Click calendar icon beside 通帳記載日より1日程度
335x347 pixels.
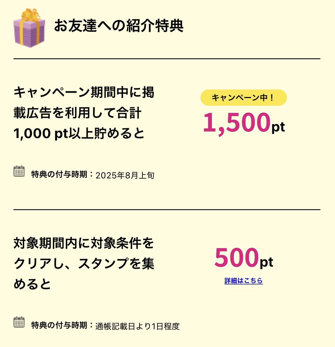tap(19, 322)
